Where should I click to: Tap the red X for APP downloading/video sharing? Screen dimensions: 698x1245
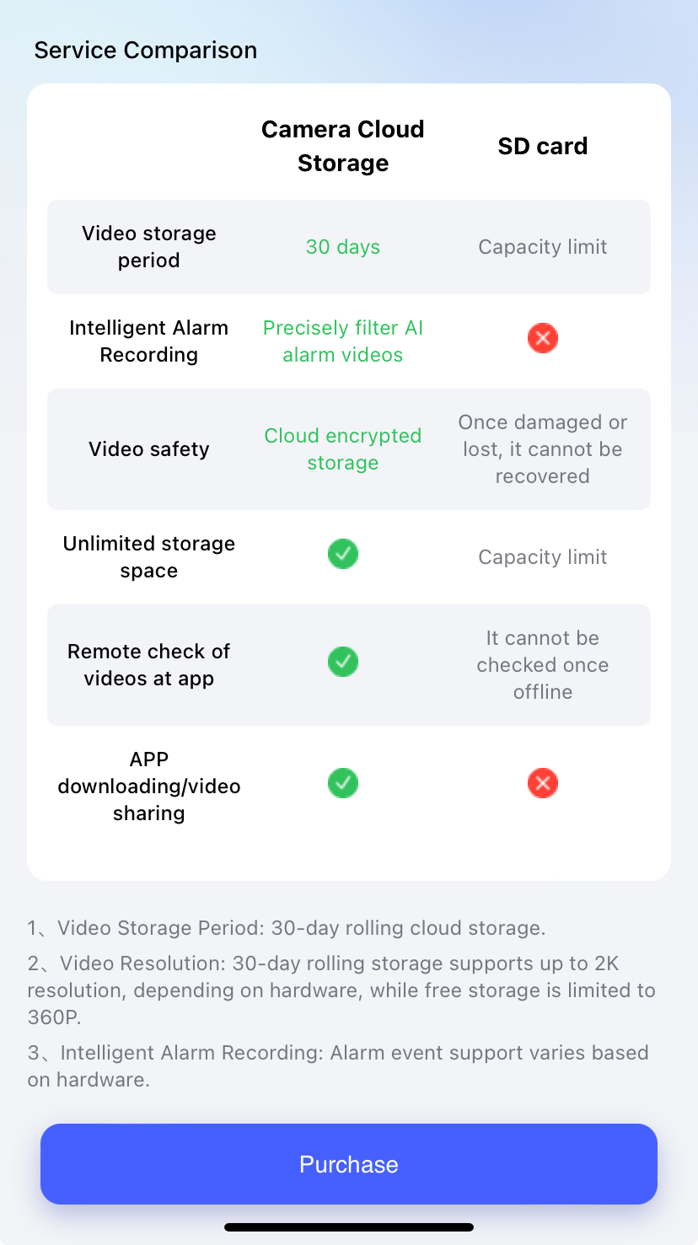[543, 783]
